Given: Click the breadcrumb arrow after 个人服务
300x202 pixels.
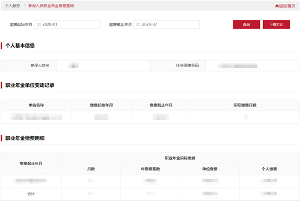Looking at the screenshot, I should pyautogui.click(x=24, y=6).
